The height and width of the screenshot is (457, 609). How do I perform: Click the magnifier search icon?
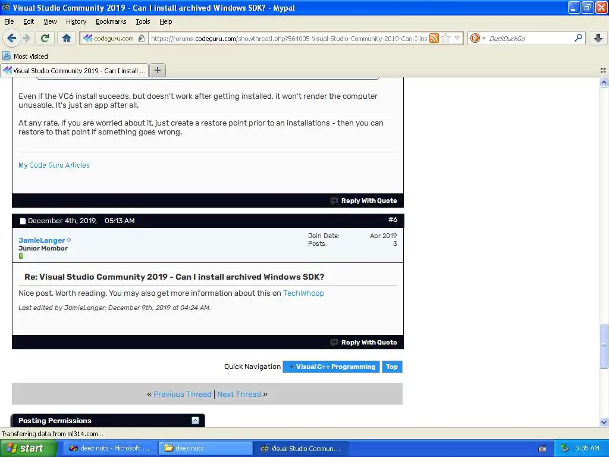[x=578, y=38]
